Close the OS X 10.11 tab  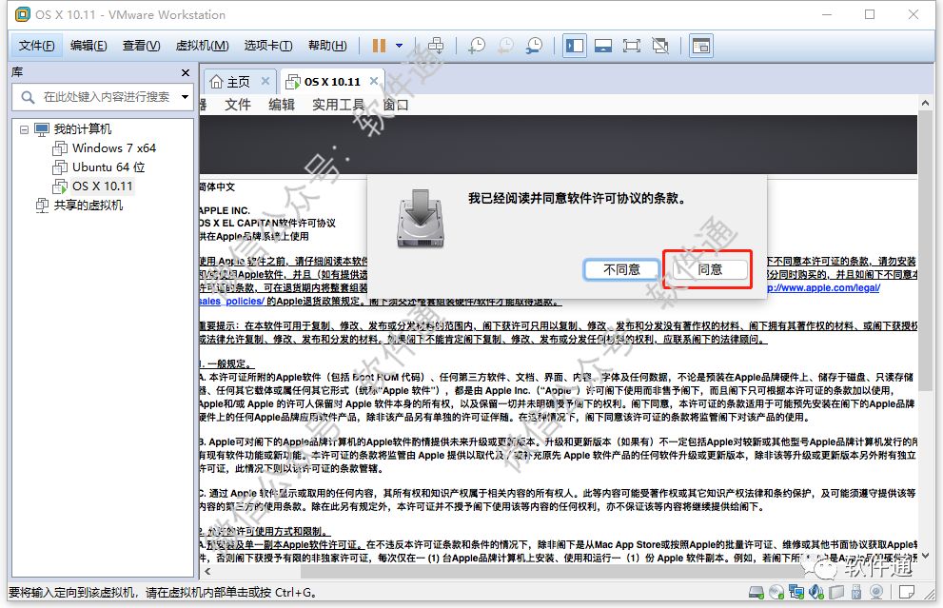[374, 81]
